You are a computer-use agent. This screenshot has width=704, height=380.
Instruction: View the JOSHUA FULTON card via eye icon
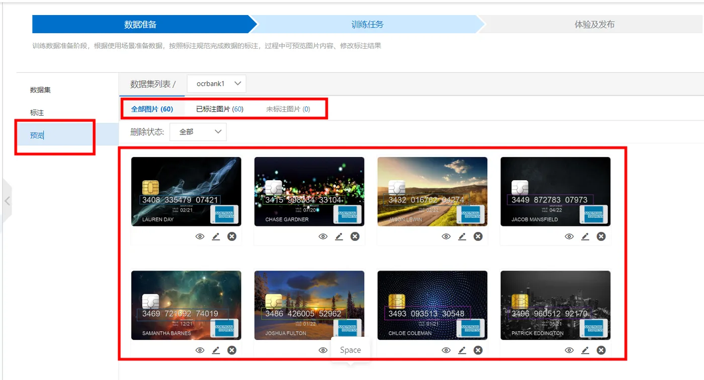point(323,350)
